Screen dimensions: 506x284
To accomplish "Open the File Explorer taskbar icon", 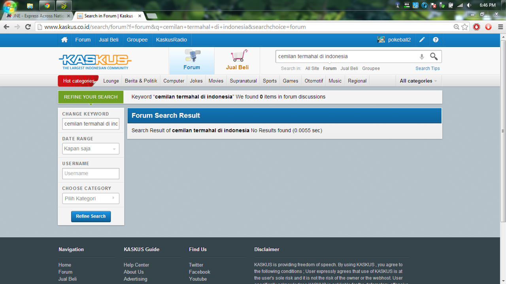I will click(30, 6).
